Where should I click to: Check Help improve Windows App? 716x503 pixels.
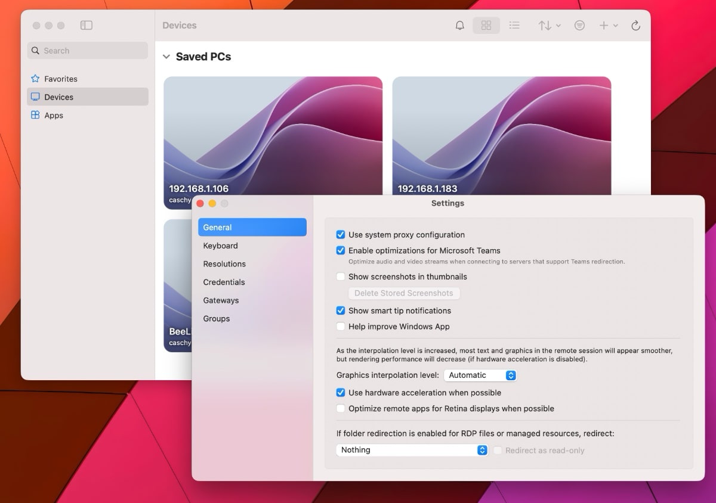tap(341, 327)
